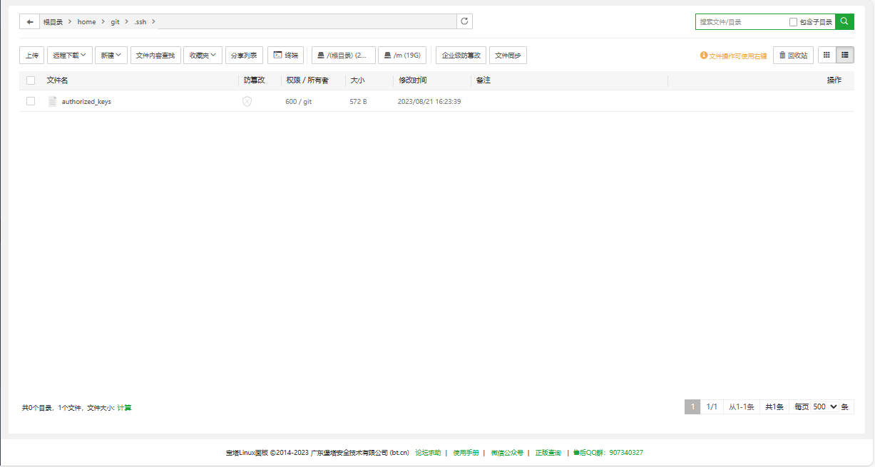Expand the 收藏夹 dropdown
Viewport: 875px width, 467px height.
coord(203,55)
